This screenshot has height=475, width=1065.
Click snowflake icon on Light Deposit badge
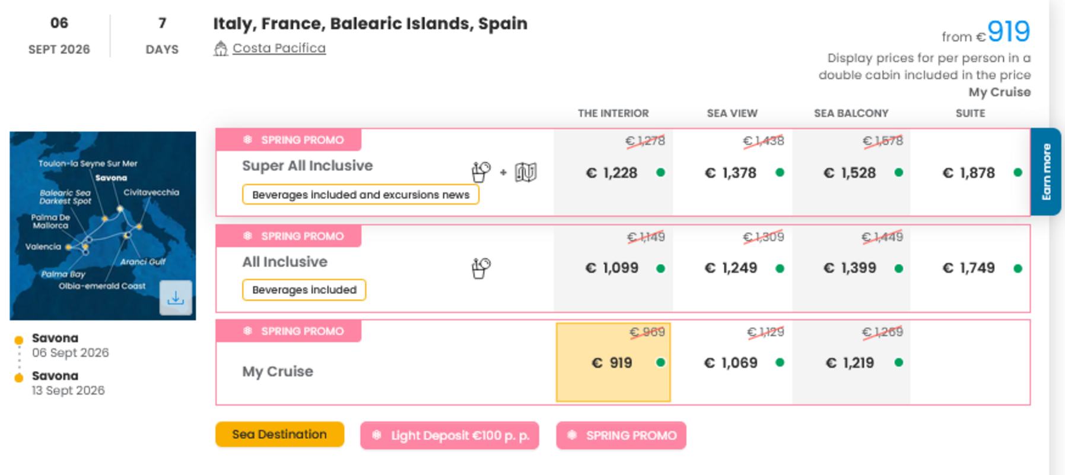pos(376,435)
